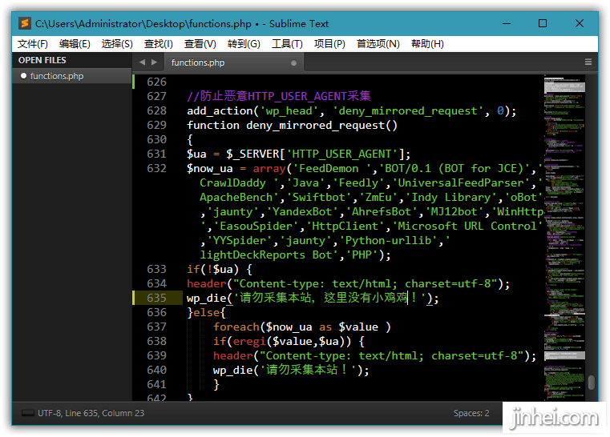The image size is (610, 437).
Task: Click line number 633 in gutter
Action: click(x=156, y=269)
